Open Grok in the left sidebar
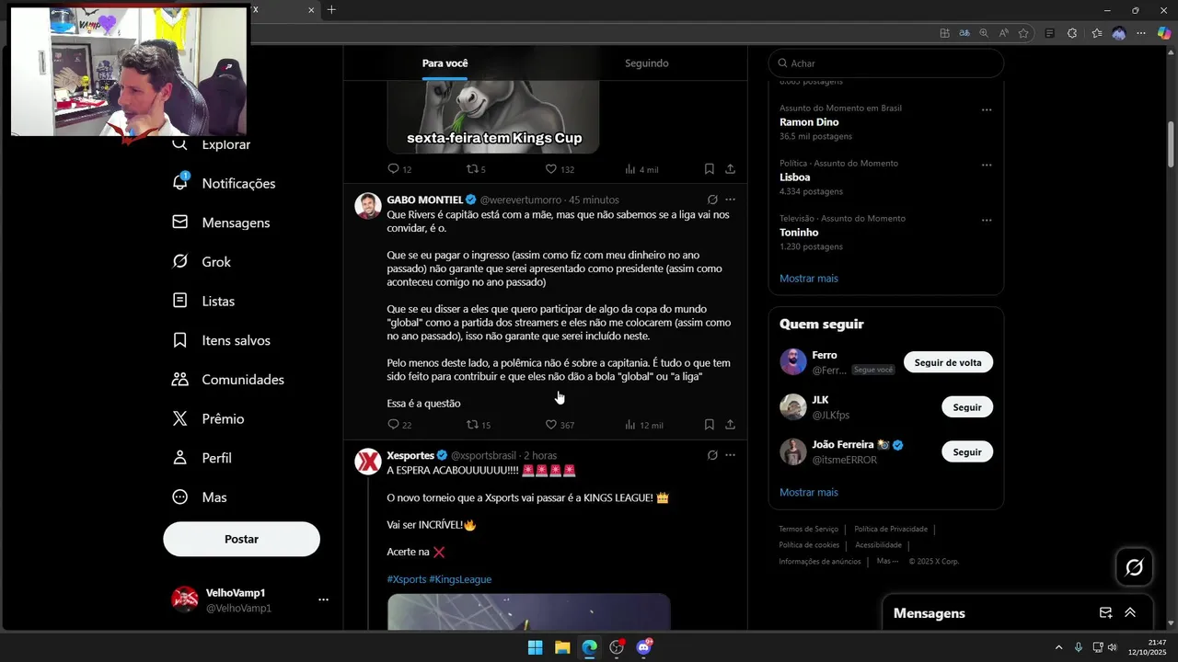 (202, 262)
